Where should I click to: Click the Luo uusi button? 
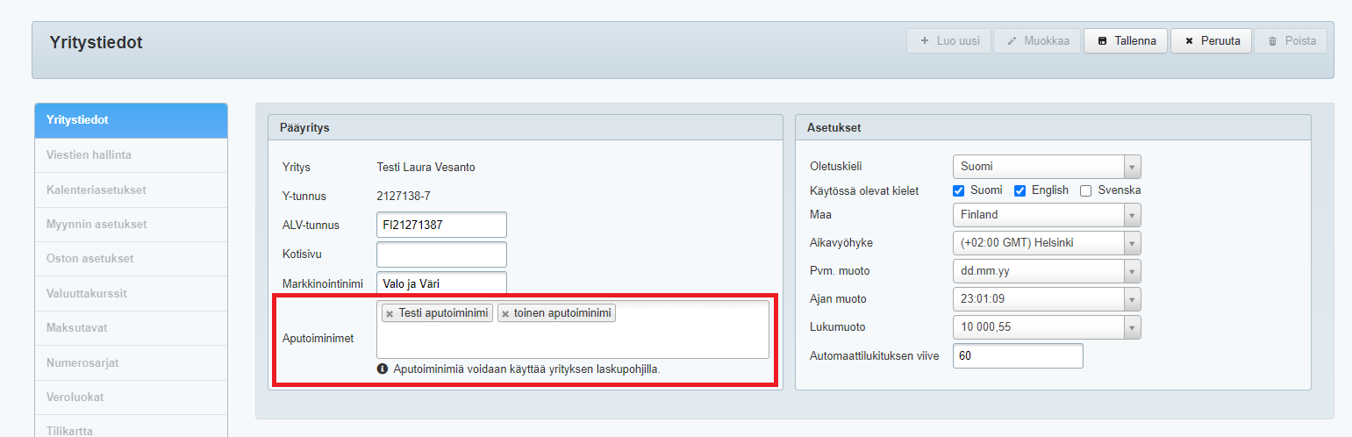tap(948, 41)
